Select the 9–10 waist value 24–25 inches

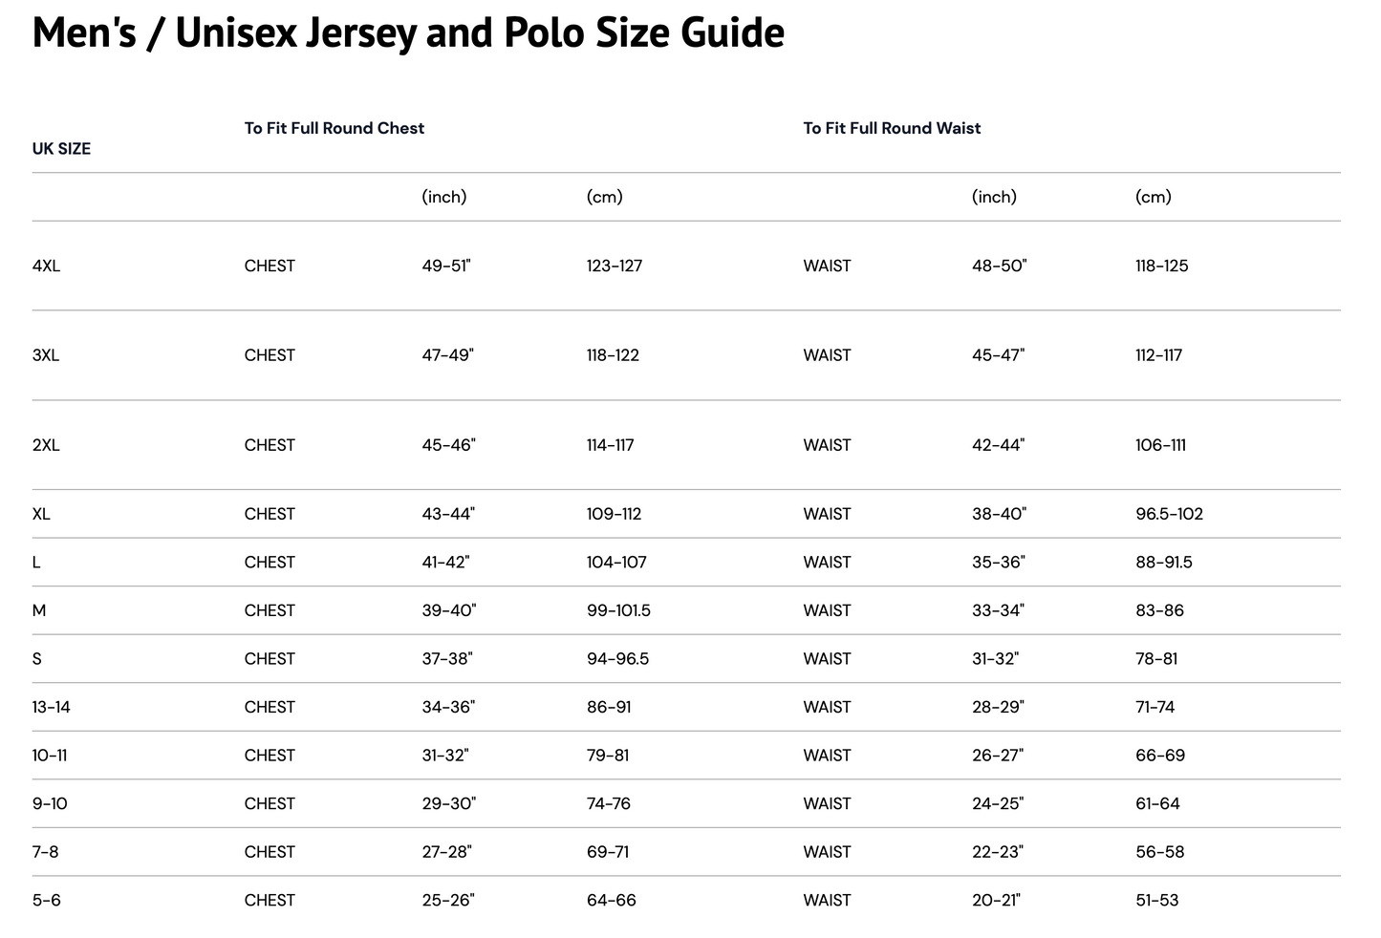tap(998, 804)
